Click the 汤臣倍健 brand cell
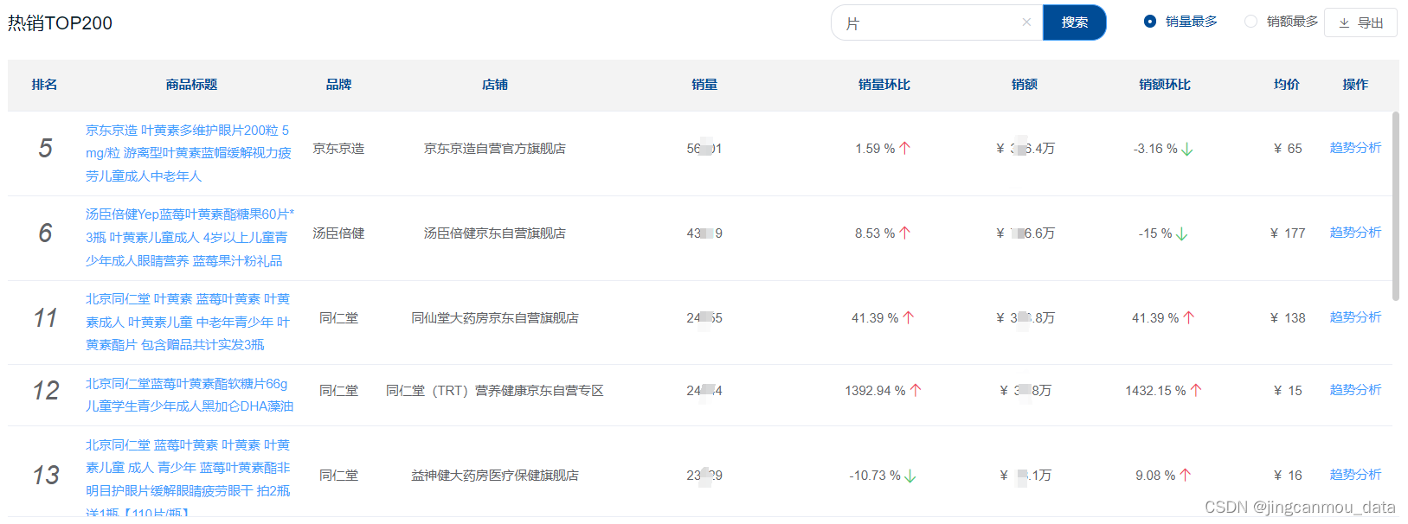The width and height of the screenshot is (1408, 524). [x=338, y=233]
